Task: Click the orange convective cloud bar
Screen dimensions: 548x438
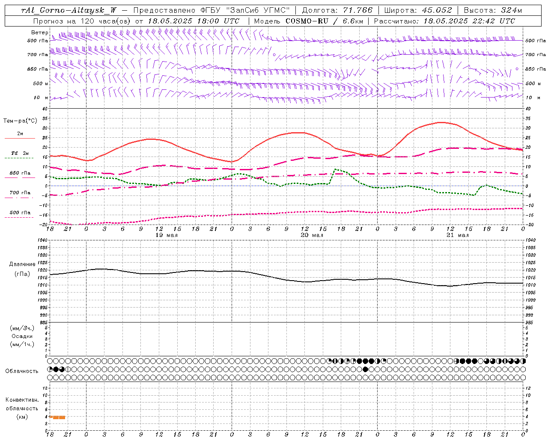Action: 57,417
